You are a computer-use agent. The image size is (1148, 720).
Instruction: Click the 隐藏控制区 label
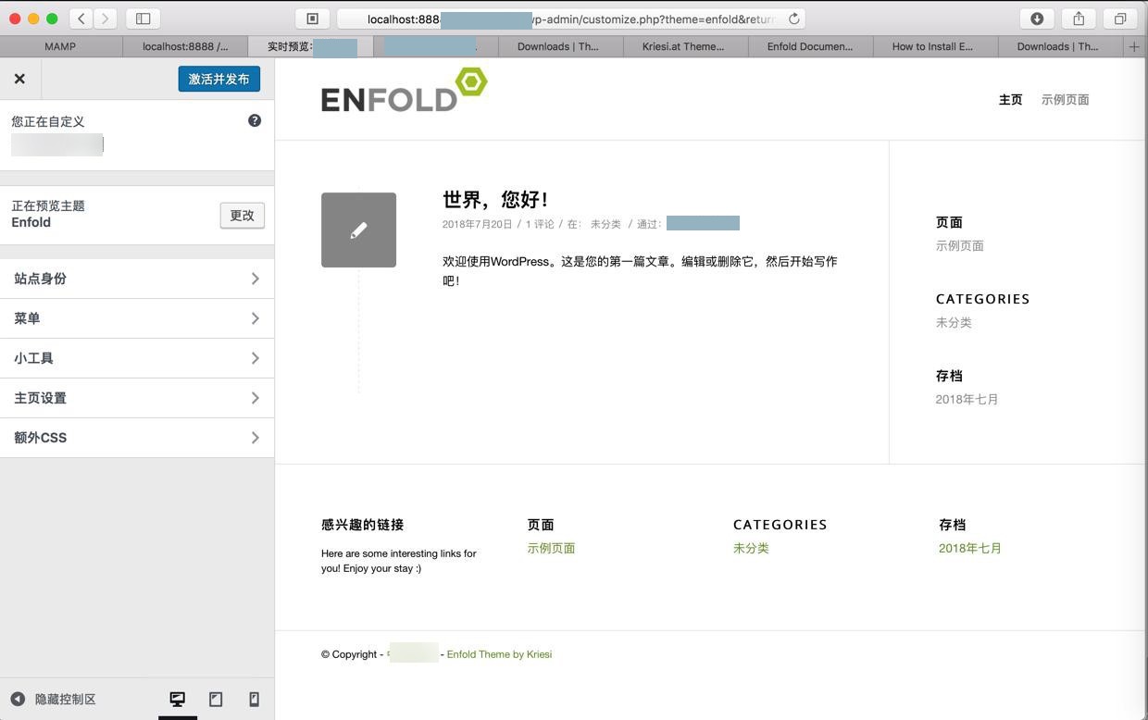click(x=66, y=699)
